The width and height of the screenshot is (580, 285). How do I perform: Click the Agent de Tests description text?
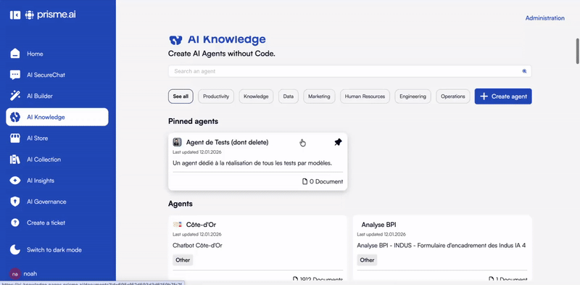click(x=252, y=162)
